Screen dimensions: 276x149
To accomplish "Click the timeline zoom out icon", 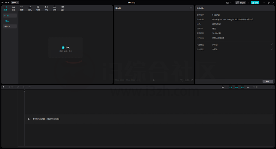I will (x=254, y=87).
